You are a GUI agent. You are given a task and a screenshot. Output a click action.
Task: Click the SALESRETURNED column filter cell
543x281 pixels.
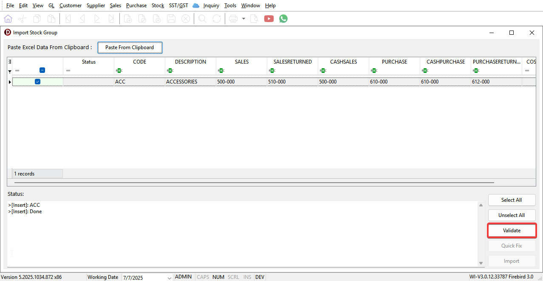tap(292, 70)
